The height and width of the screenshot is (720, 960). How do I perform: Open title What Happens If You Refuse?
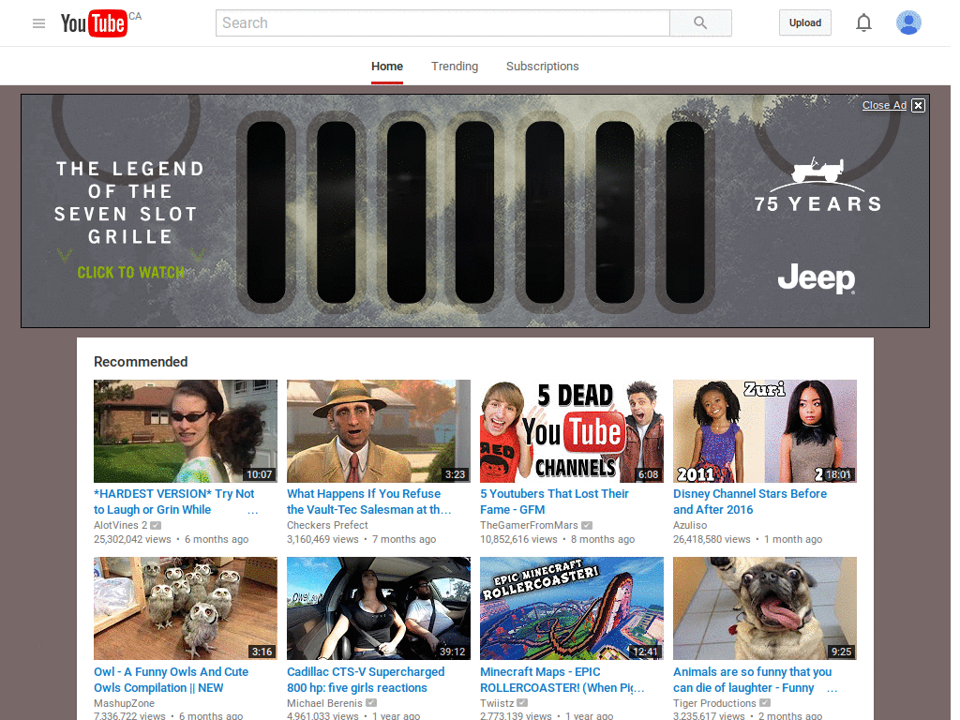(x=368, y=502)
